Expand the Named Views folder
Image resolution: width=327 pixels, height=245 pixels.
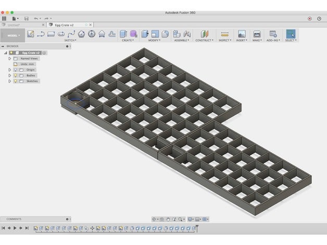tap(9, 58)
